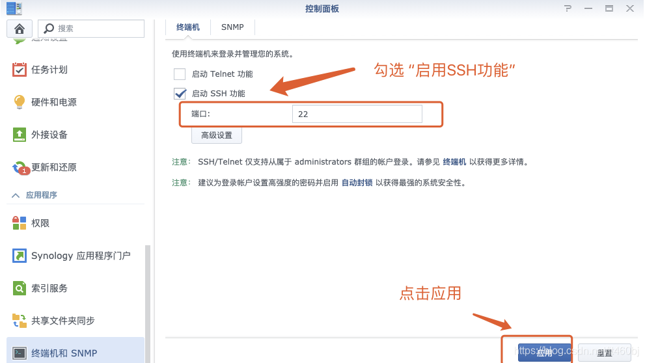
Task: Open Hardware and Power lightbulb icon
Action: [x=20, y=102]
